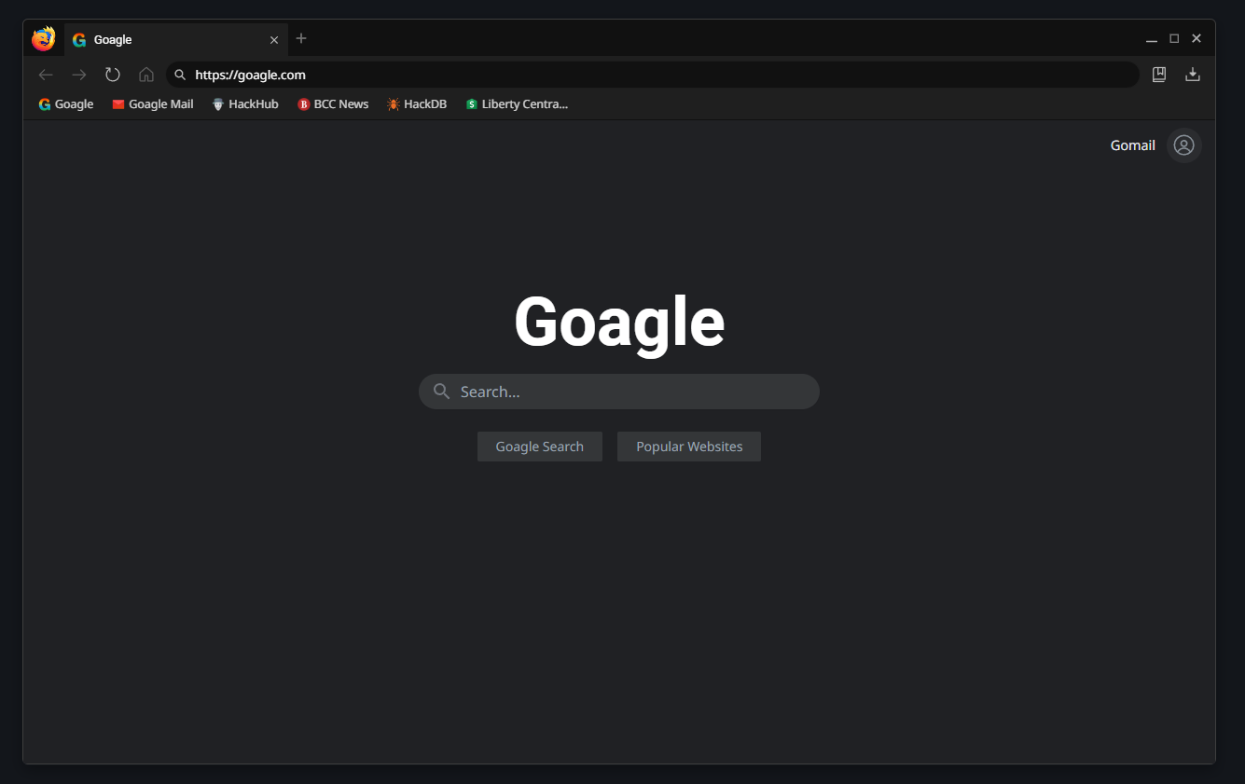Open the BCC News bookmark

point(333,104)
